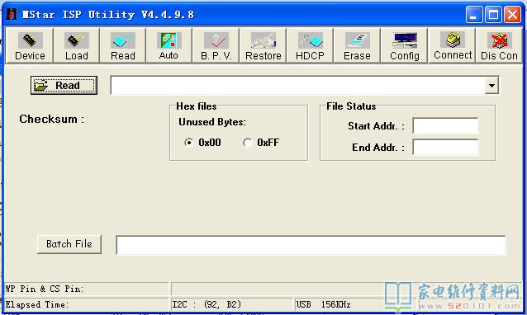Start the Auto programming tool
527x315 pixels.
(x=169, y=45)
